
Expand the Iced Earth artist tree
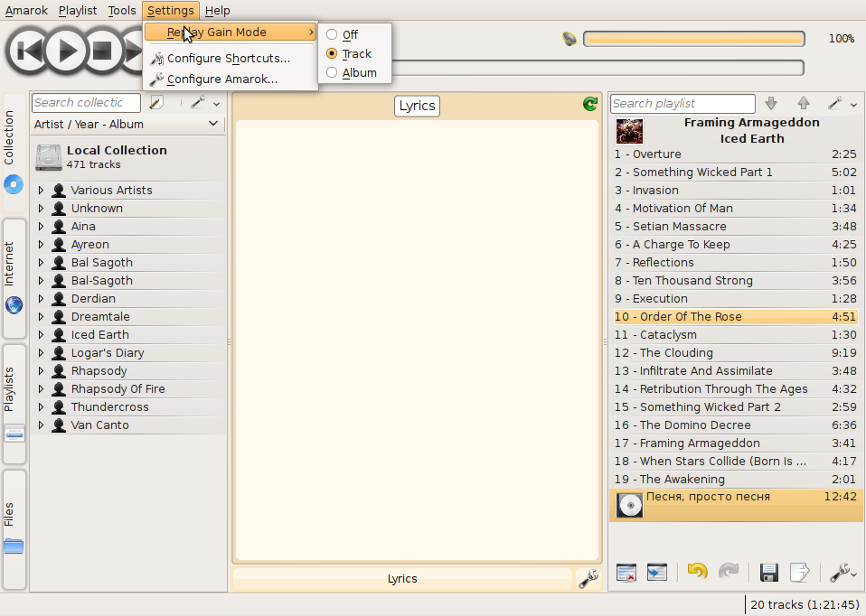(x=41, y=334)
